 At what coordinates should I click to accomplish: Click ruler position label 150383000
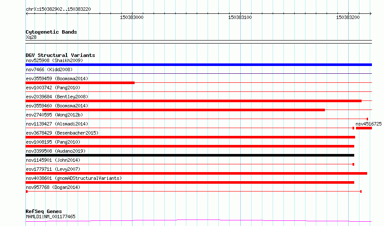click(132, 17)
